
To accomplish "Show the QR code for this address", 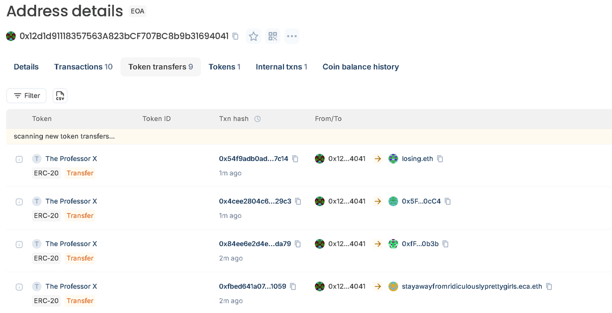I will [273, 36].
